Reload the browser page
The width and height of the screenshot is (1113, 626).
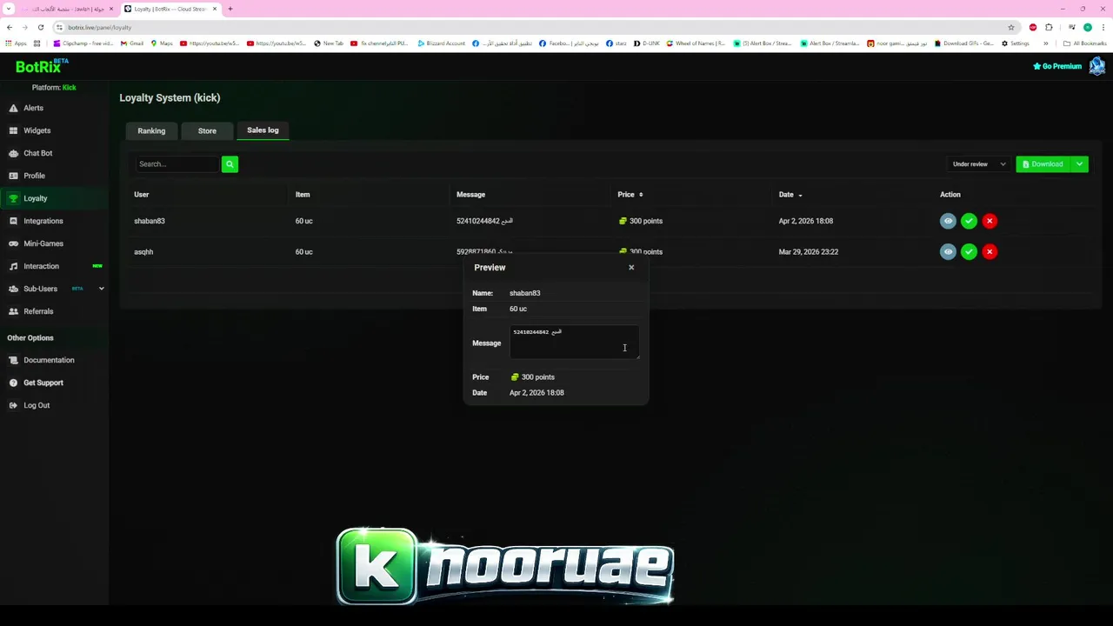coord(40,27)
